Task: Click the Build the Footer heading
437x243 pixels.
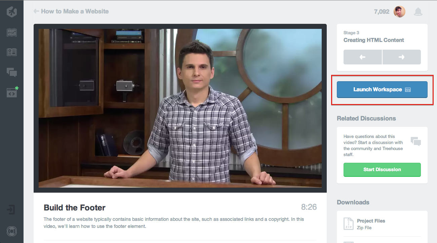Action: [x=75, y=207]
